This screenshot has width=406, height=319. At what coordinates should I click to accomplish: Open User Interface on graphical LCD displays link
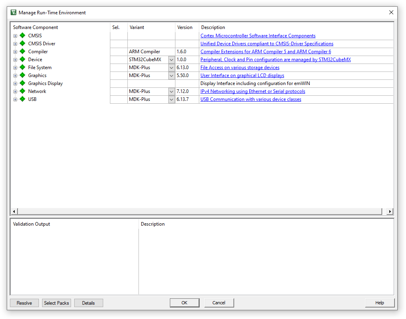[x=242, y=75]
